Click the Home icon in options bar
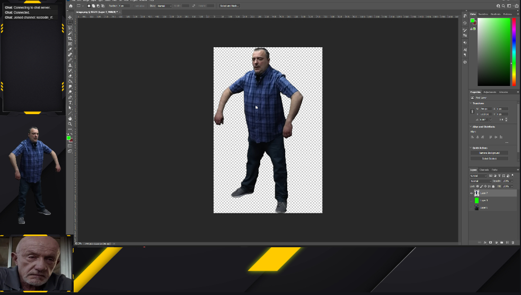The image size is (521, 295). point(70,6)
